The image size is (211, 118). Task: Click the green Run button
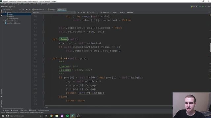point(200,7)
